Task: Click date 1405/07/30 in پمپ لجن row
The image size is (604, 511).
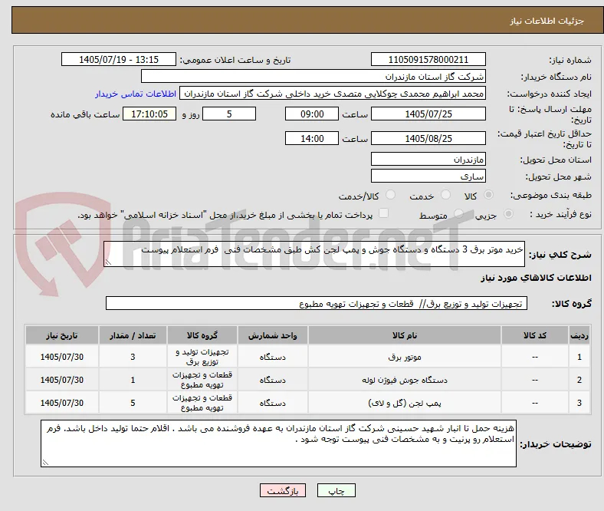Action: (x=62, y=403)
